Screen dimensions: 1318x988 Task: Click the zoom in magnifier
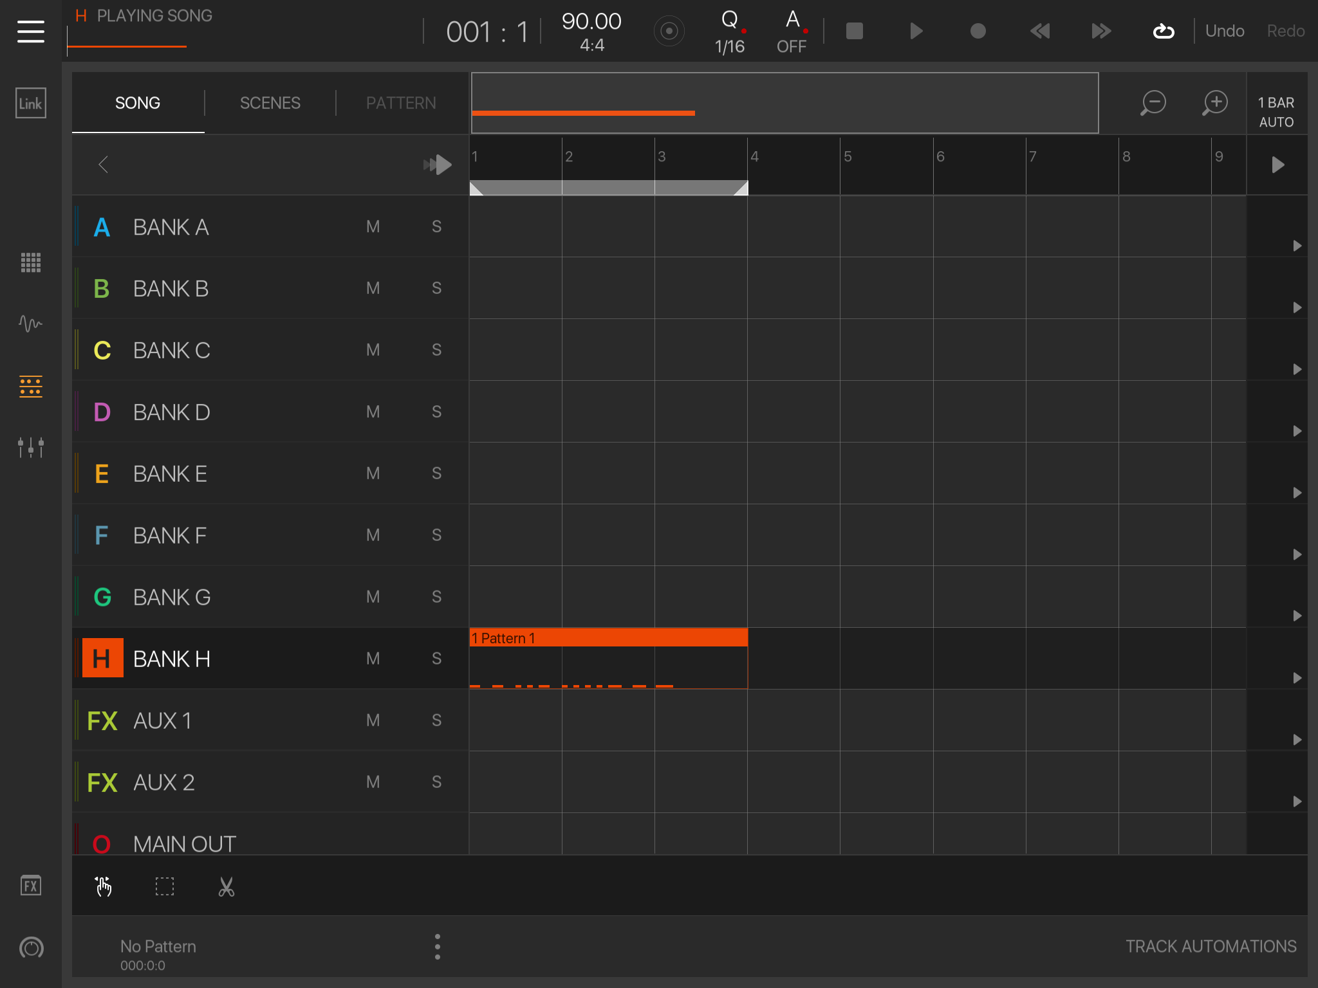[1215, 103]
